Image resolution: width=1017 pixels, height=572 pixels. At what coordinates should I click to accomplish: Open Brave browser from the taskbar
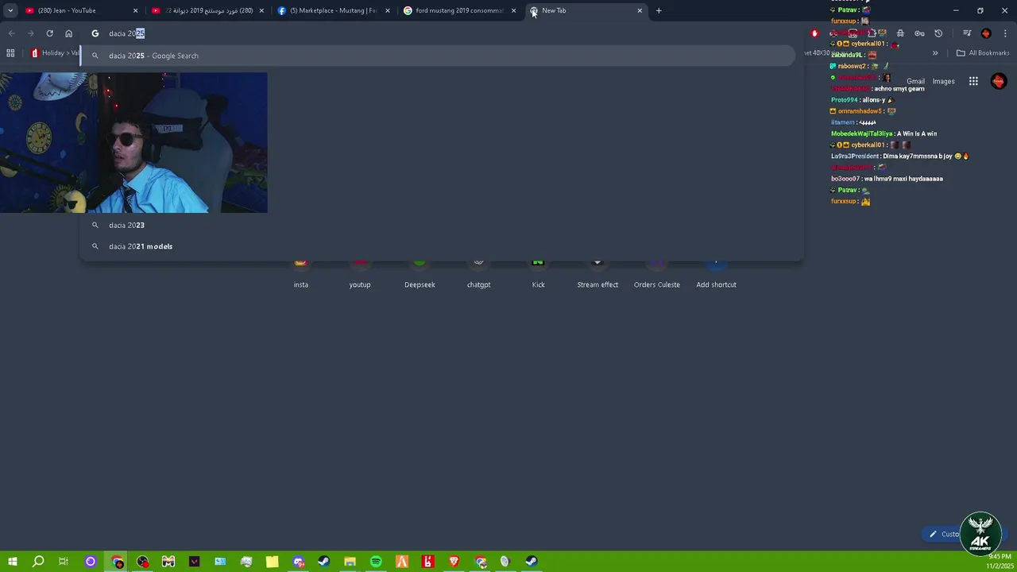point(454,562)
